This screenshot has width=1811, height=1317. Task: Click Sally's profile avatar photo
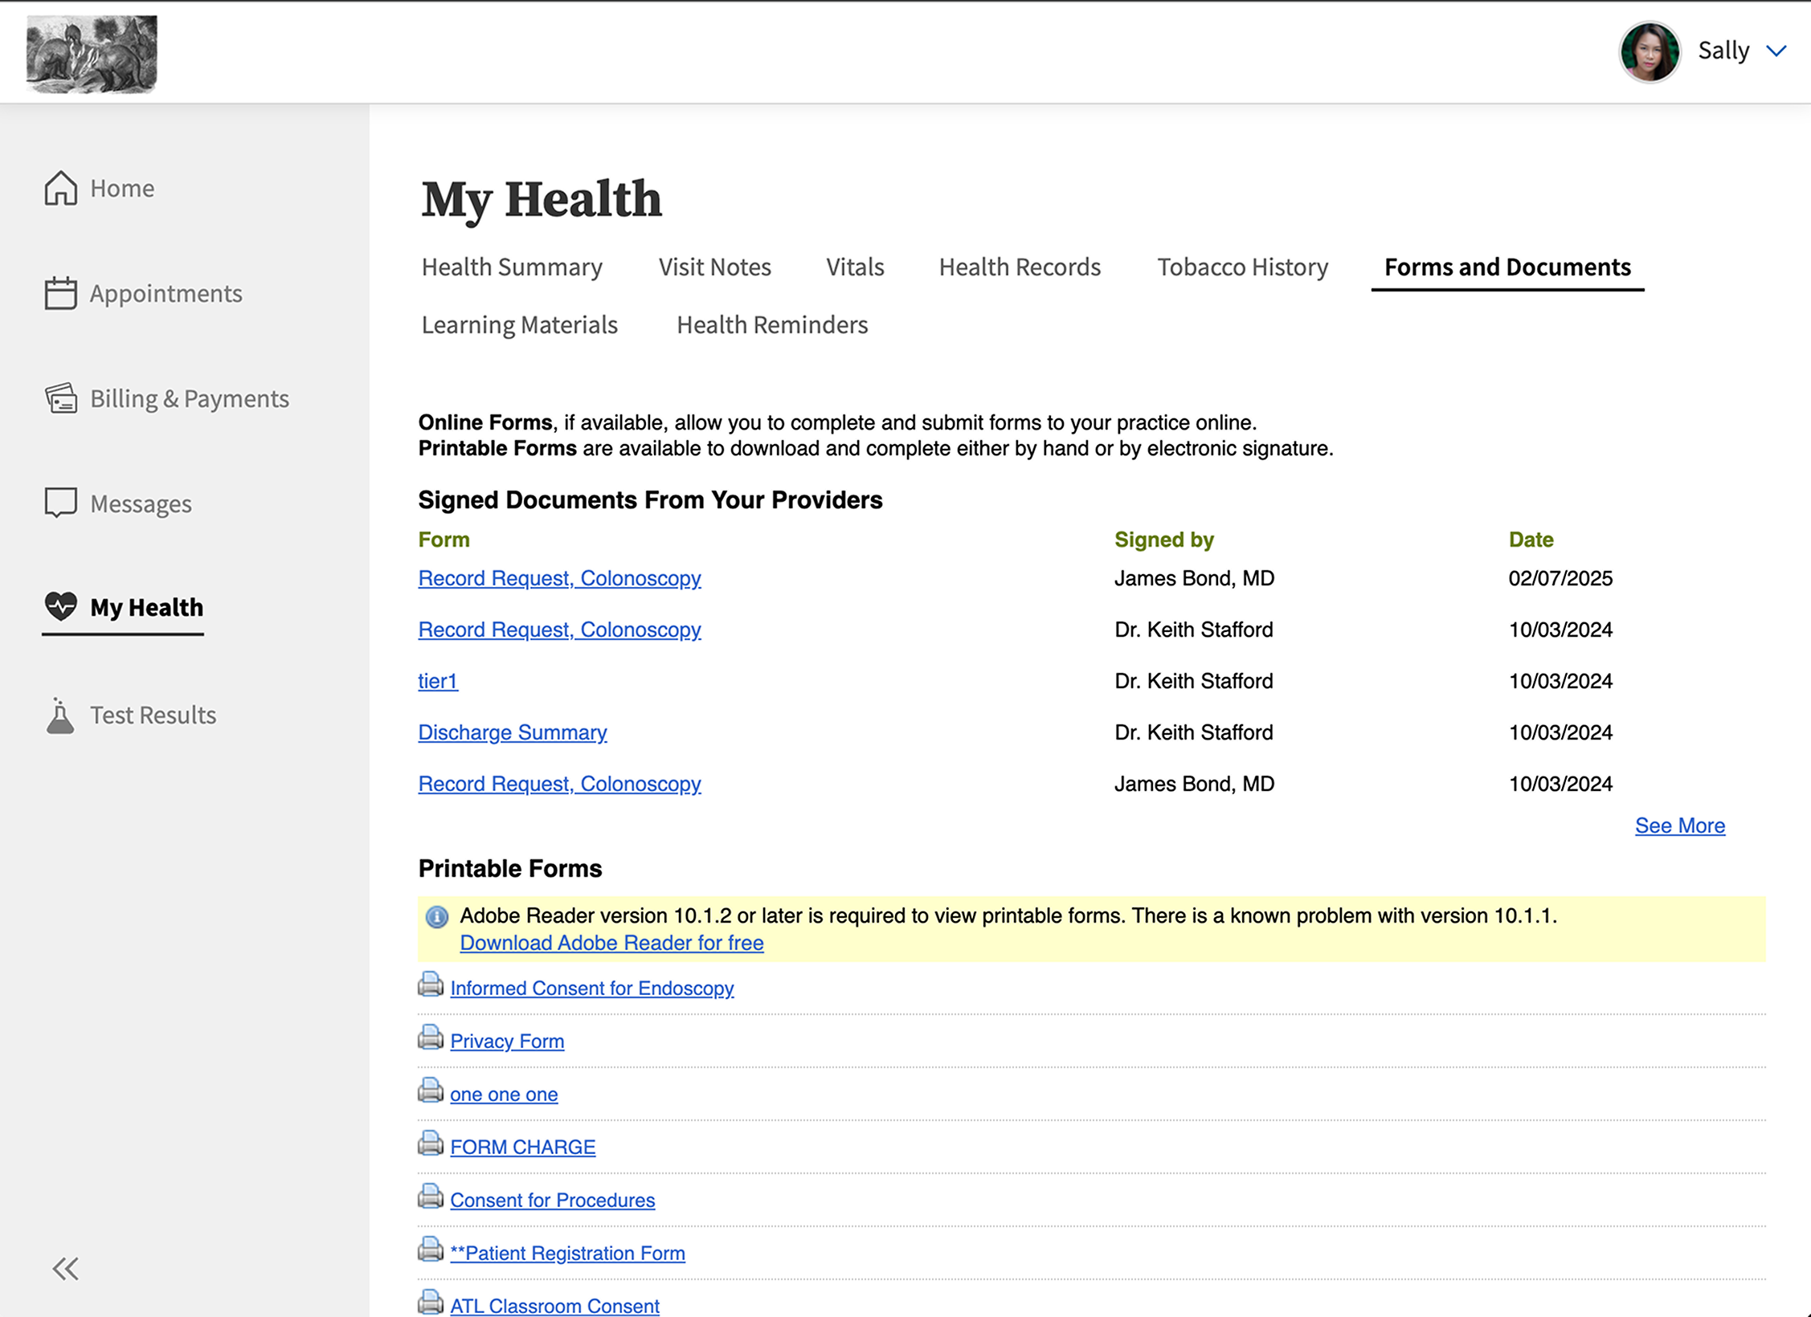click(x=1649, y=52)
